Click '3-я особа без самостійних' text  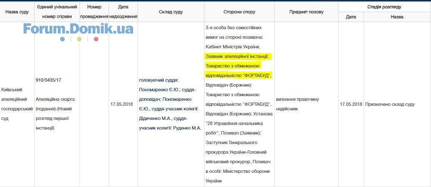(234, 28)
